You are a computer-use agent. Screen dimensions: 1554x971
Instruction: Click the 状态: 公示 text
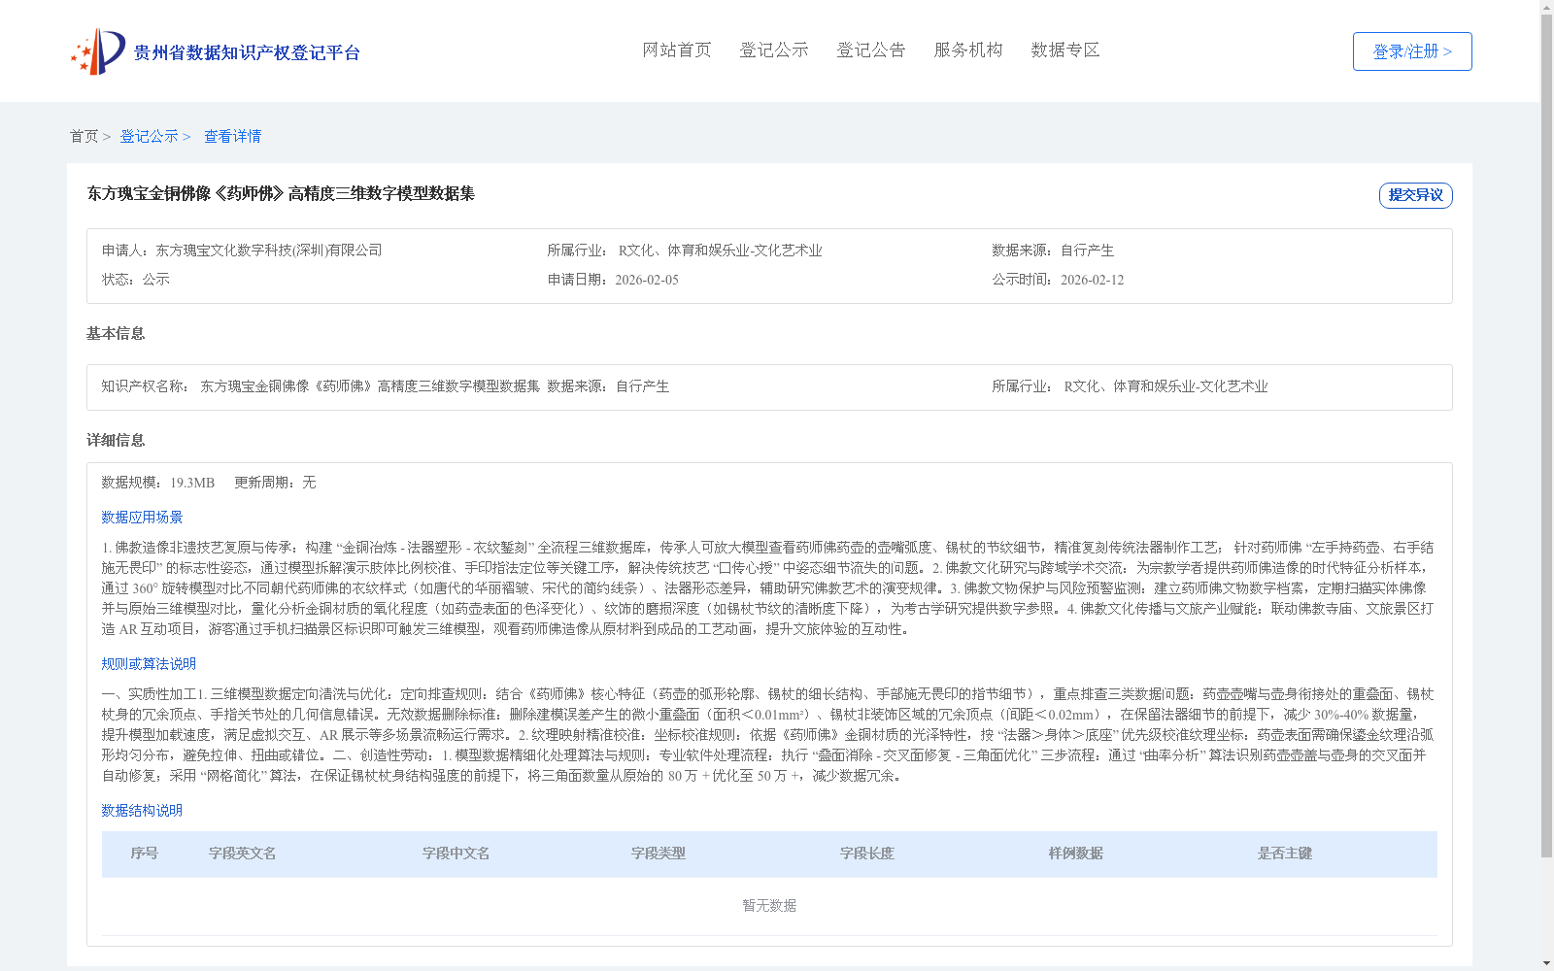[136, 280]
